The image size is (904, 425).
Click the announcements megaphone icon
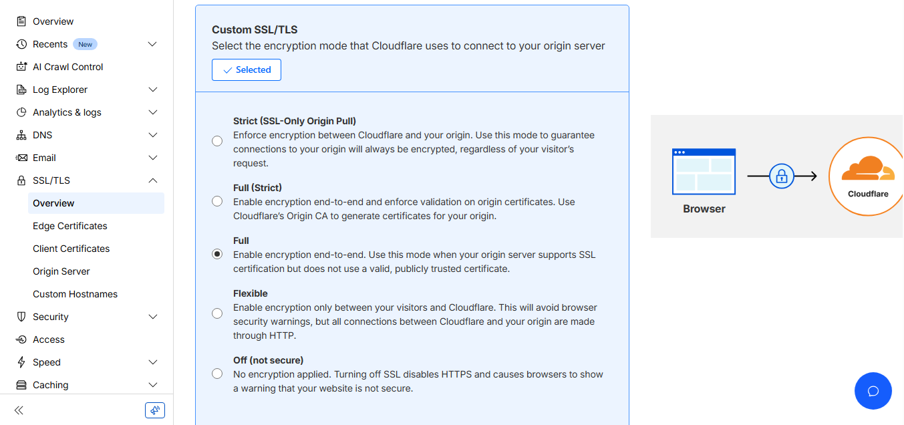(154, 410)
